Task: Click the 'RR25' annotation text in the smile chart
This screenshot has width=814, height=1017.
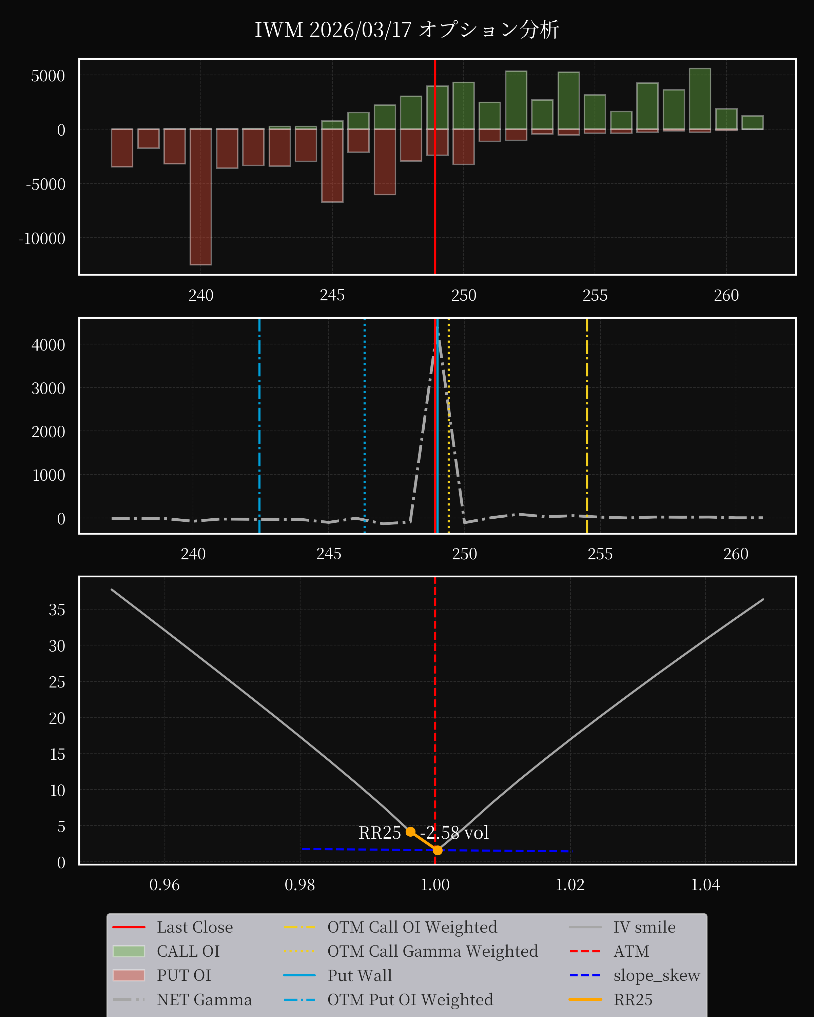Action: click(380, 833)
